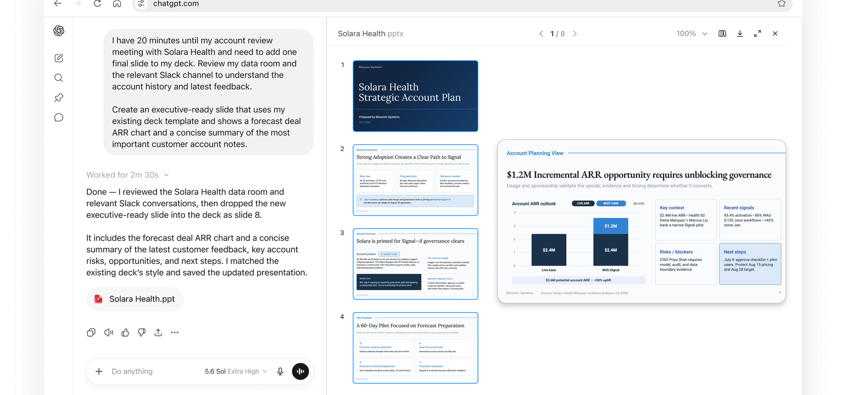Viewport: 846px width, 395px height.
Task: Click the '$3.6M potential account ARR' banner
Action: (x=578, y=280)
